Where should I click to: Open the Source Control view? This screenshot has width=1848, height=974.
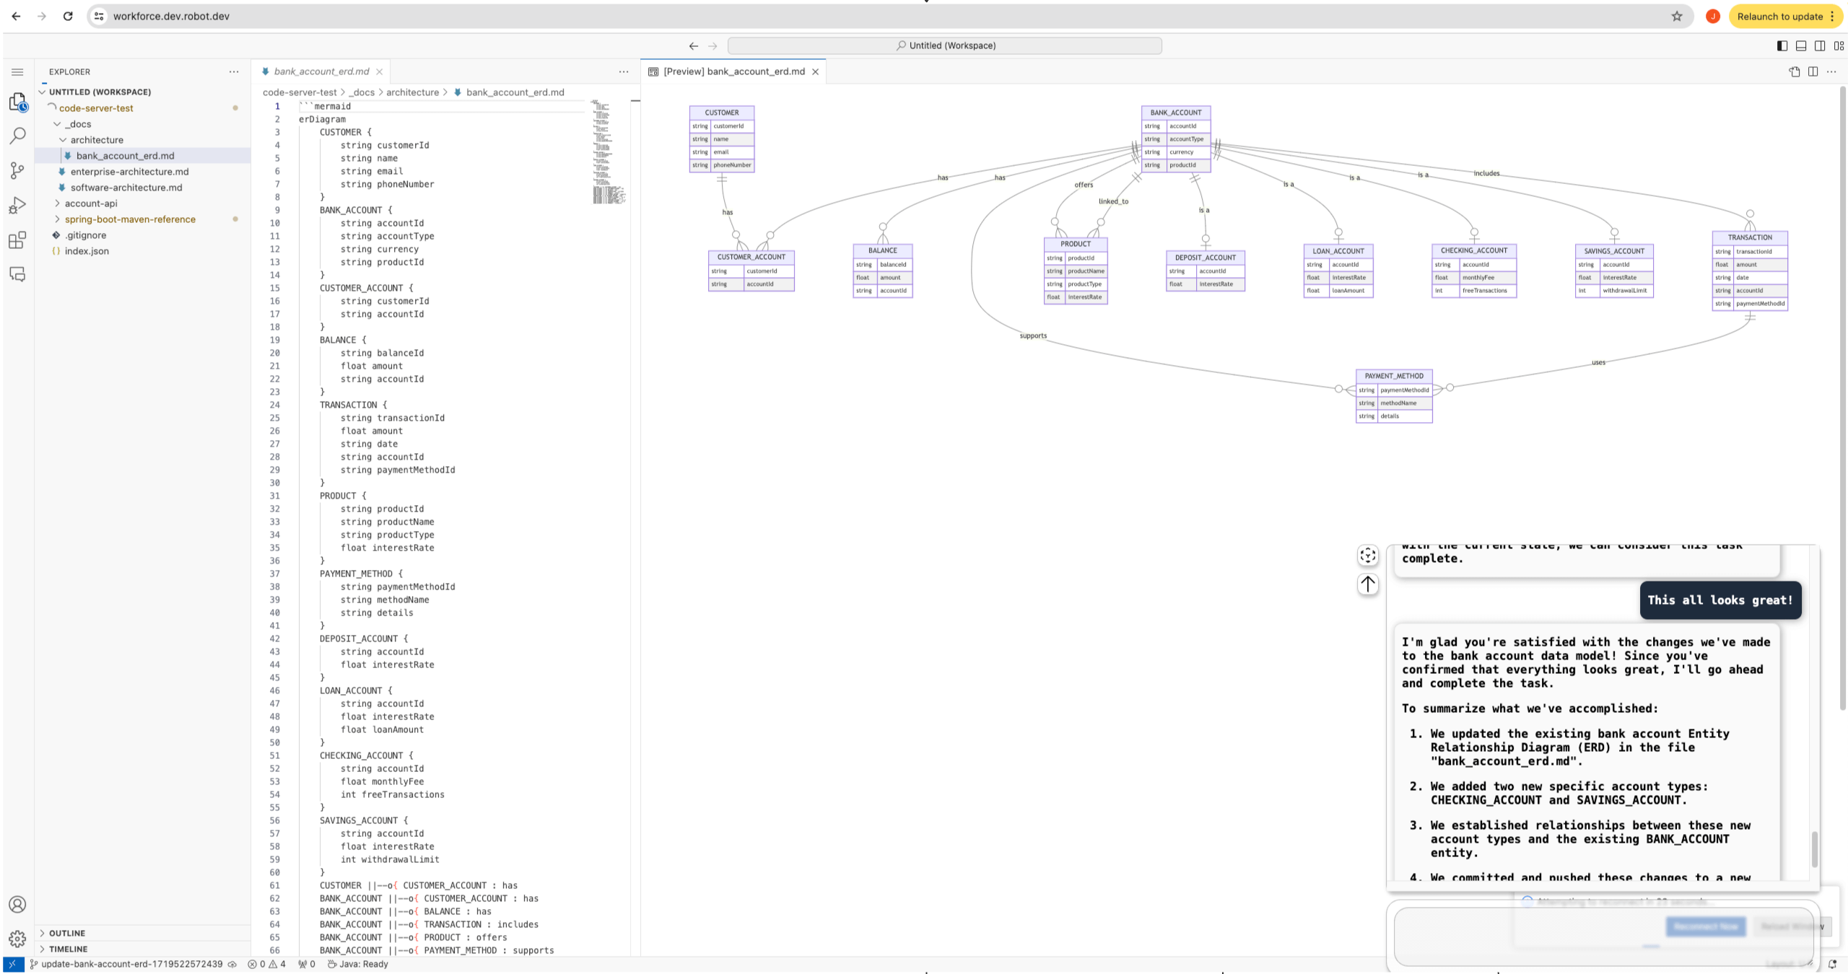(17, 170)
